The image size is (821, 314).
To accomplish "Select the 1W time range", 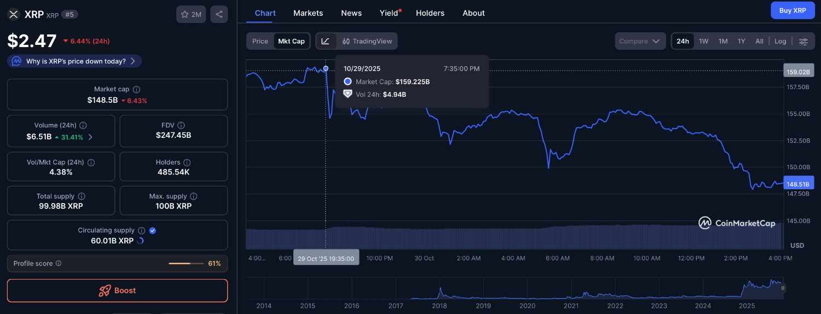I will [704, 41].
